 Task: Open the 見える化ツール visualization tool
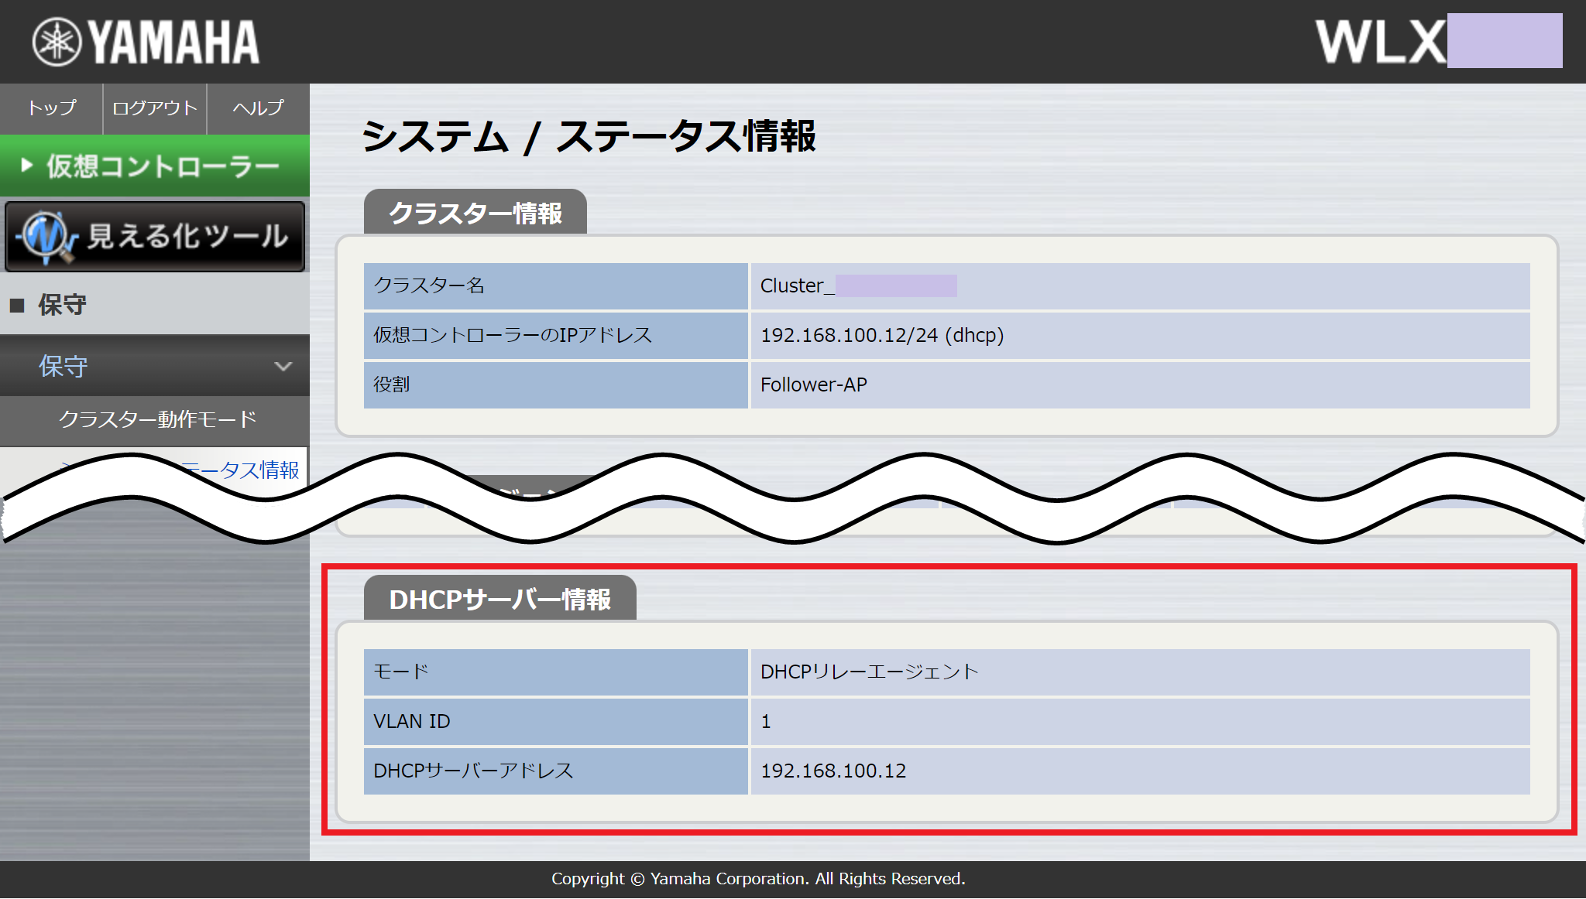155,237
